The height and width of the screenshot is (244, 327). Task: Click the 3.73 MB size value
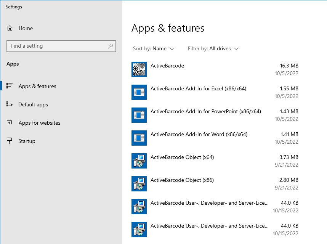(x=289, y=157)
